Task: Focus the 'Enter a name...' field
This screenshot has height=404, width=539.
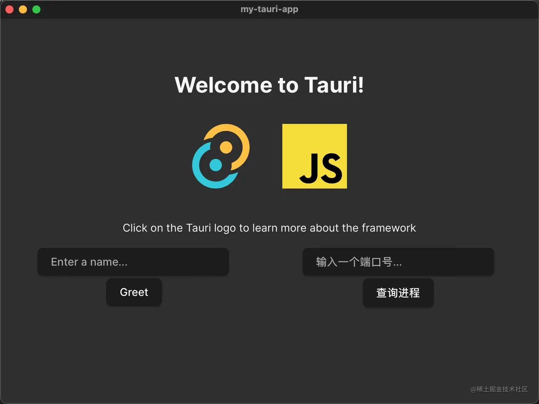Action: 133,262
